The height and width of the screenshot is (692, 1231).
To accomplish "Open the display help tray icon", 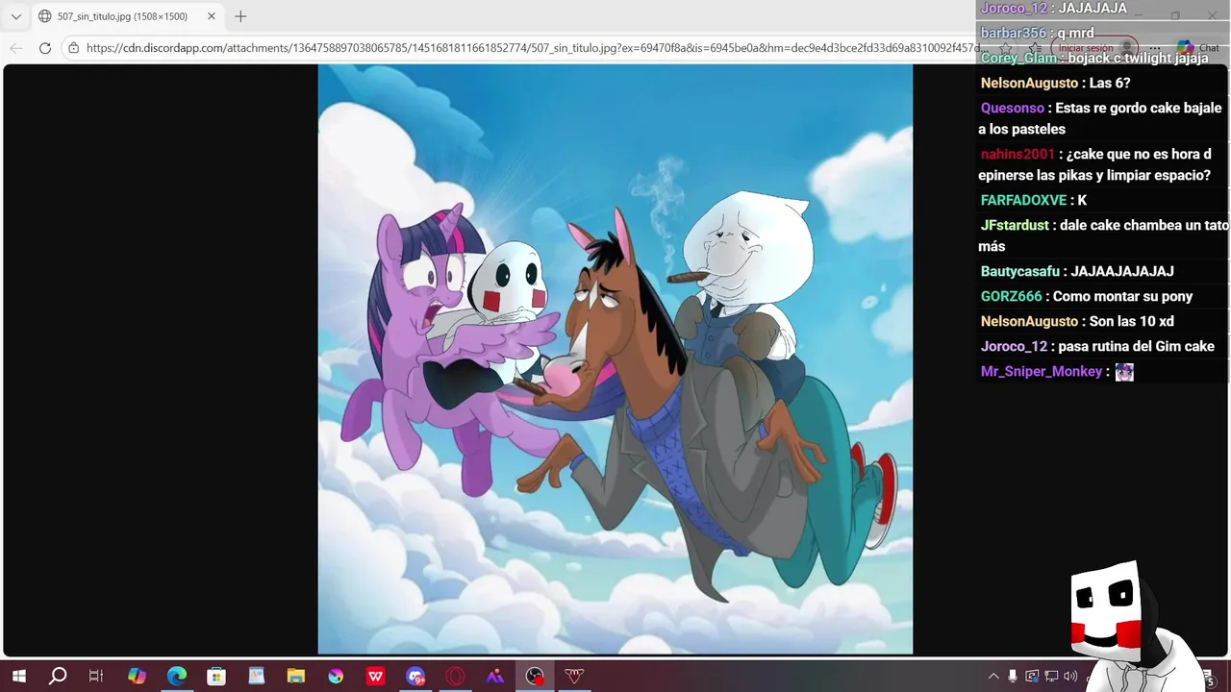I will 1032,677.
